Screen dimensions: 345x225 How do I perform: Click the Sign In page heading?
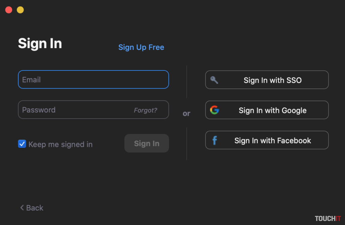40,43
